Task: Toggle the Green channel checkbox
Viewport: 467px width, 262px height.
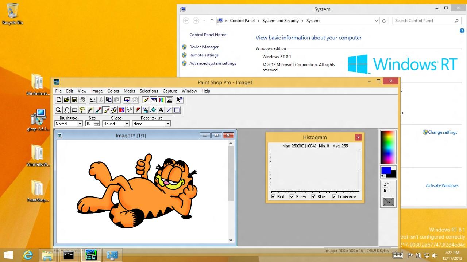Action: click(x=292, y=197)
